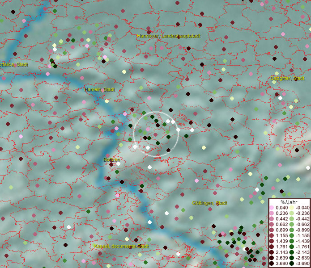The height and width of the screenshot is (268, 311).
Task: Click the 0.236 pink legend swatch
Action: pos(272,213)
